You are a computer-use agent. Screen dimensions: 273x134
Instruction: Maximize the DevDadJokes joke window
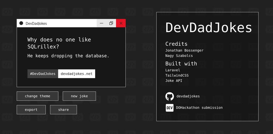click(111, 23)
